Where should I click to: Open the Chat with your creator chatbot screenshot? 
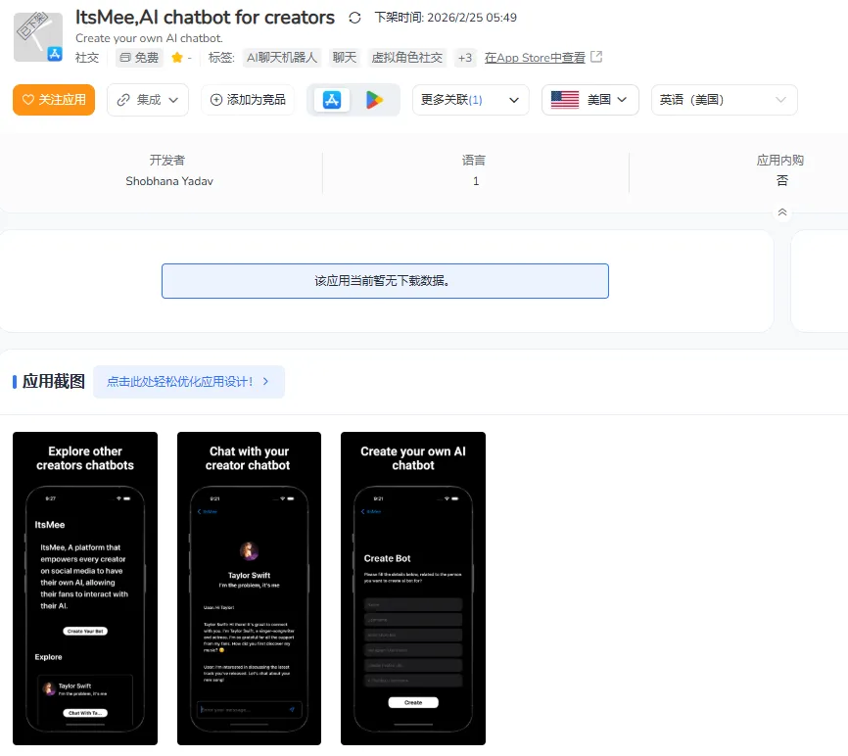[250, 589]
